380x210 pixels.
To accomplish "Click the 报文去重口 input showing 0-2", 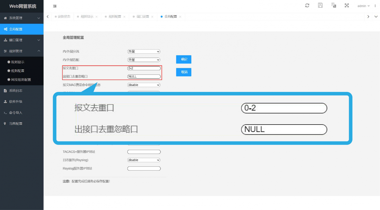I will click(x=144, y=68).
